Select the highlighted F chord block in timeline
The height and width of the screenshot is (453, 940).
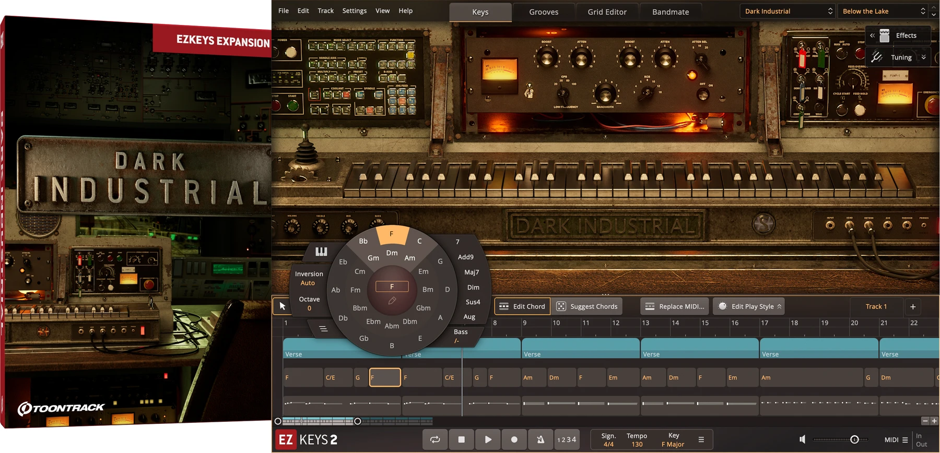point(385,377)
